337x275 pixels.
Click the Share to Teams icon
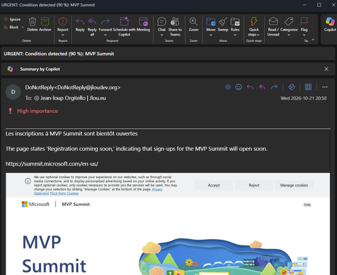coord(175,22)
